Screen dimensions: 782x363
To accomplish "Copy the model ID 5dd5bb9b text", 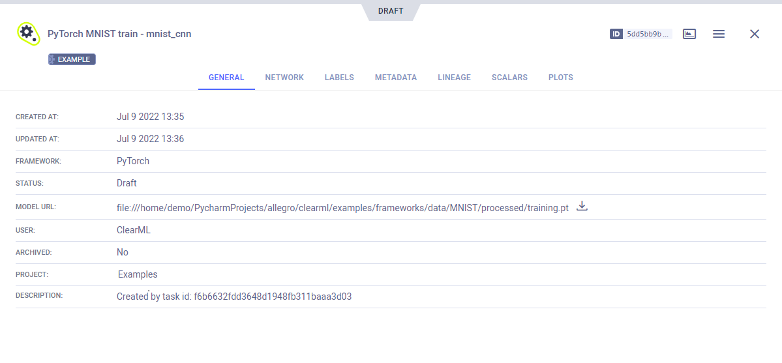I will pyautogui.click(x=648, y=34).
